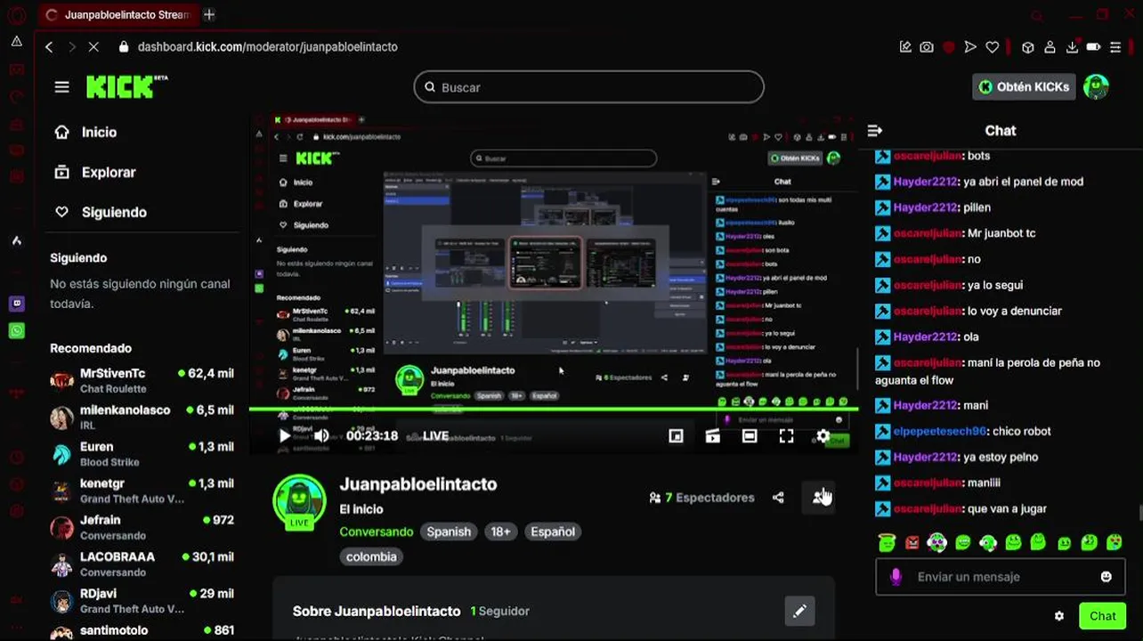The image size is (1143, 641).
Task: Click the 7 Espectadores viewer count
Action: [701, 498]
